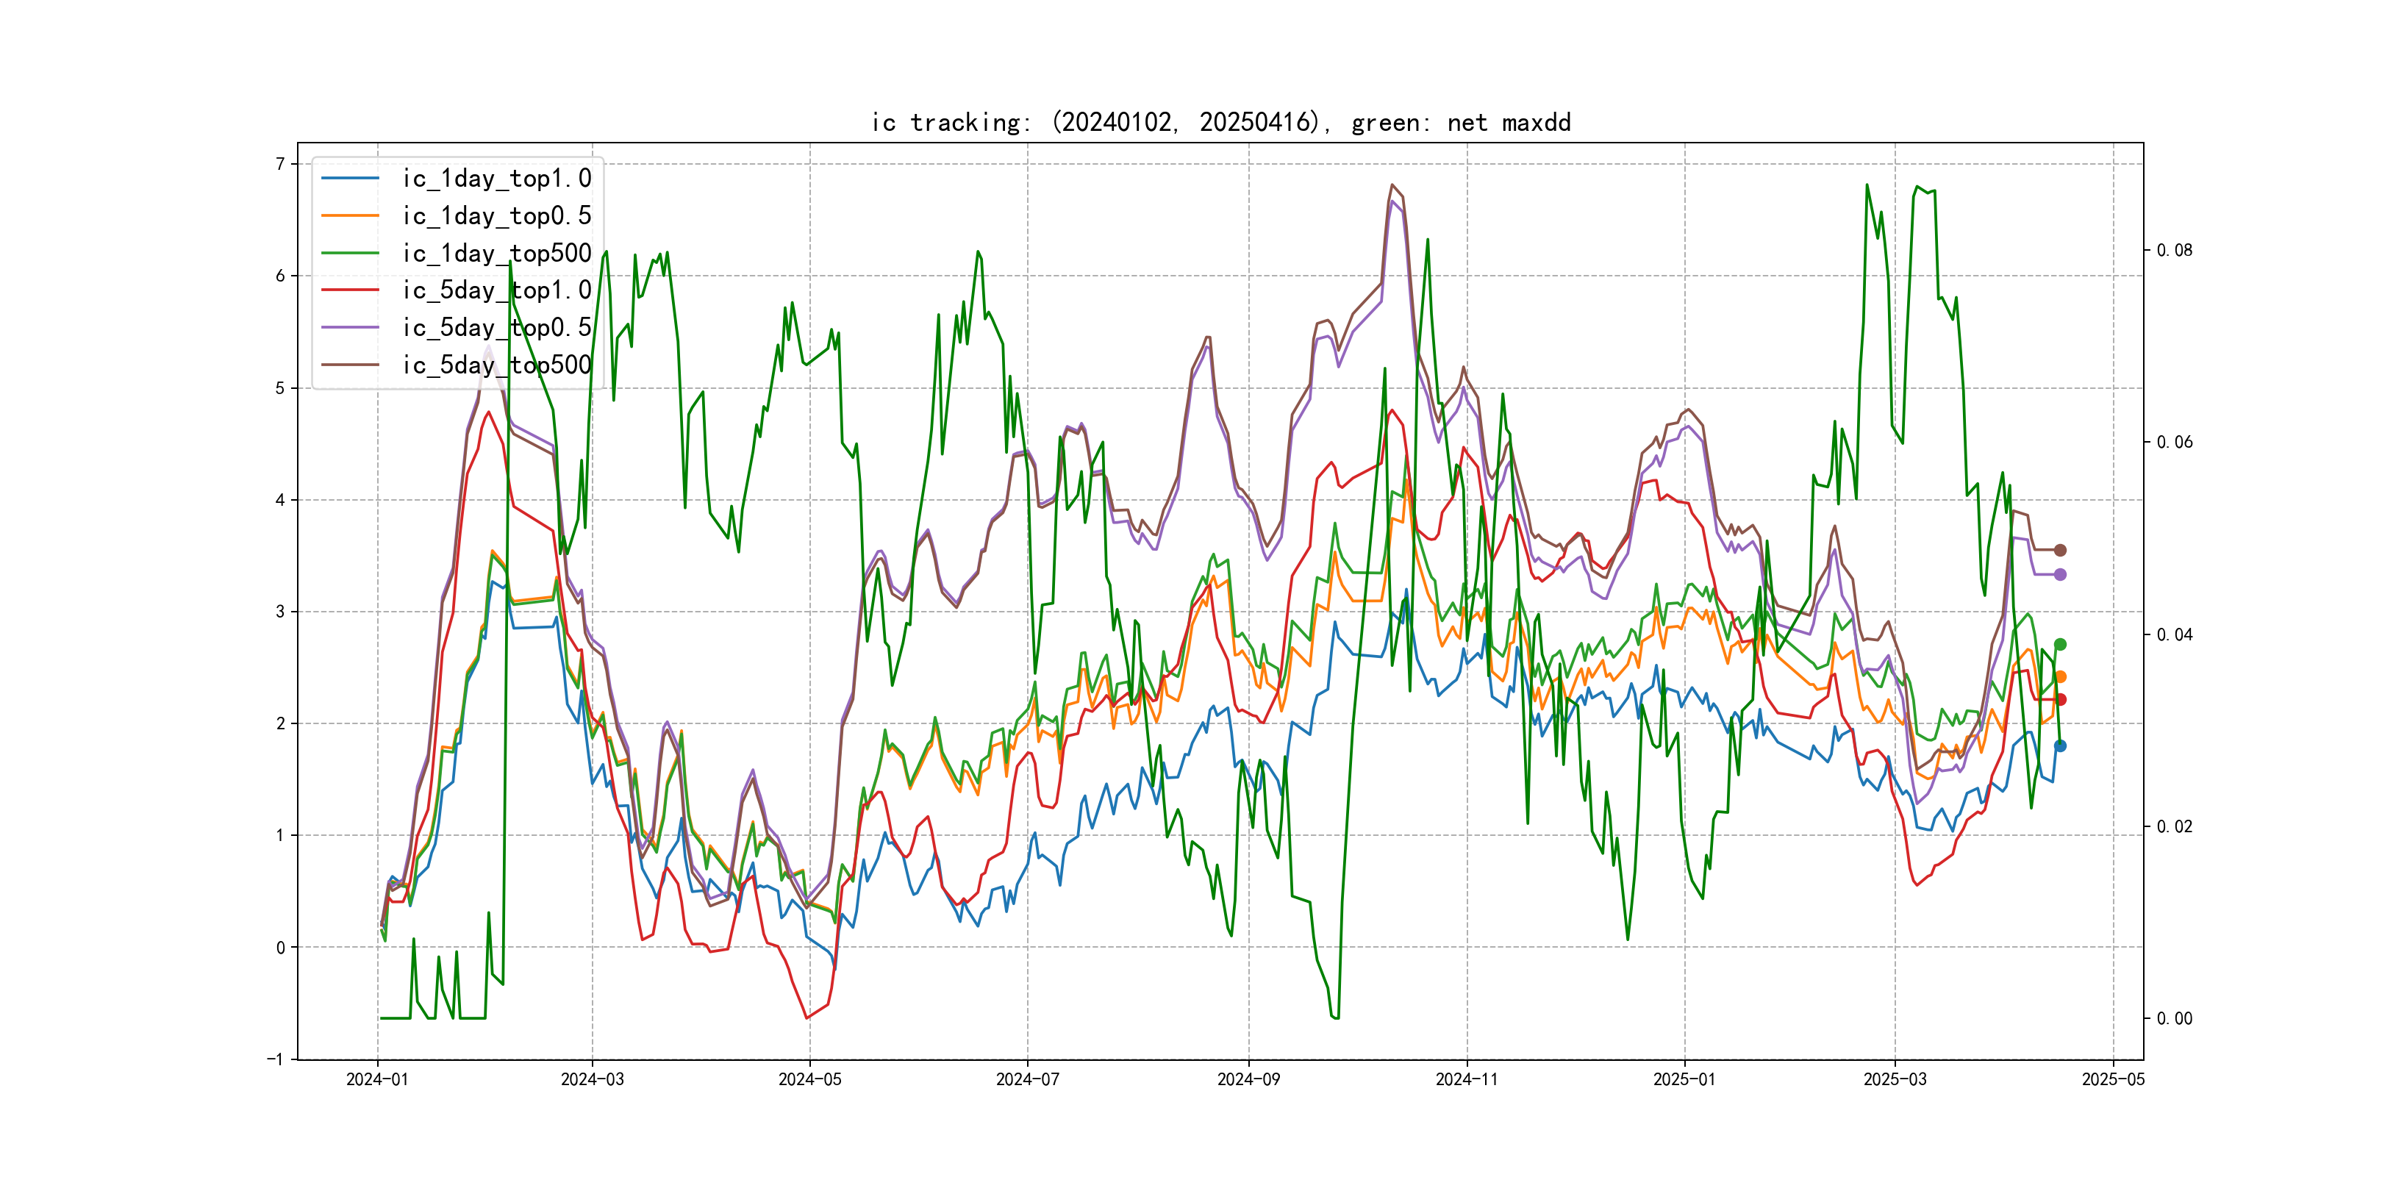Click the 2024-01 x-axis tick label
This screenshot has height=1191, width=2382.
point(377,1079)
